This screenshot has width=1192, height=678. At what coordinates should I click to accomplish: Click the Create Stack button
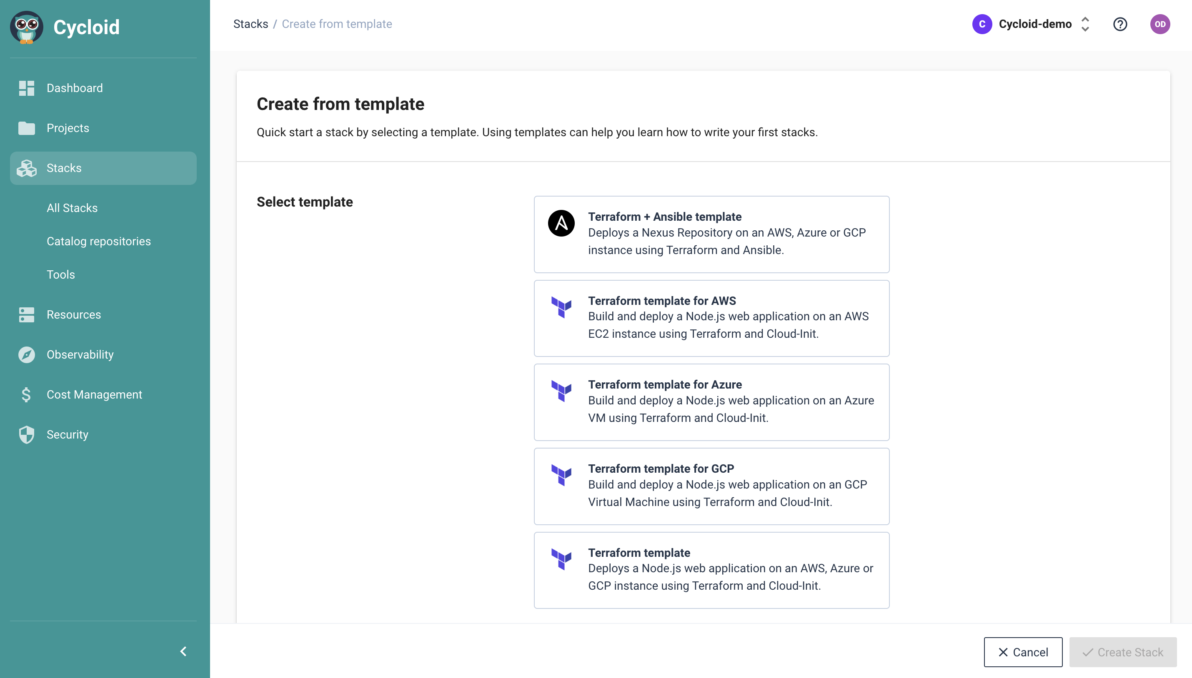1123,653
